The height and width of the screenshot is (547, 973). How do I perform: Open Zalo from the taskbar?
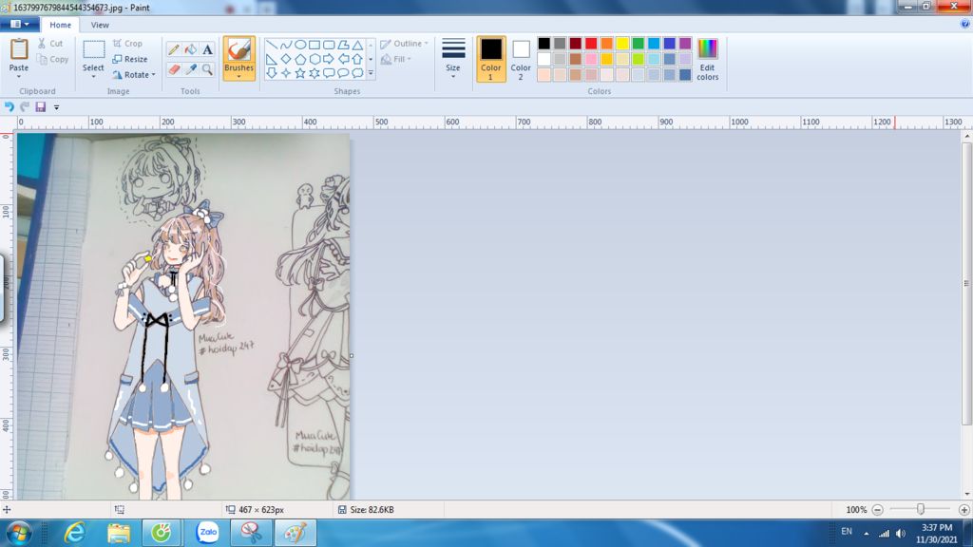click(207, 533)
